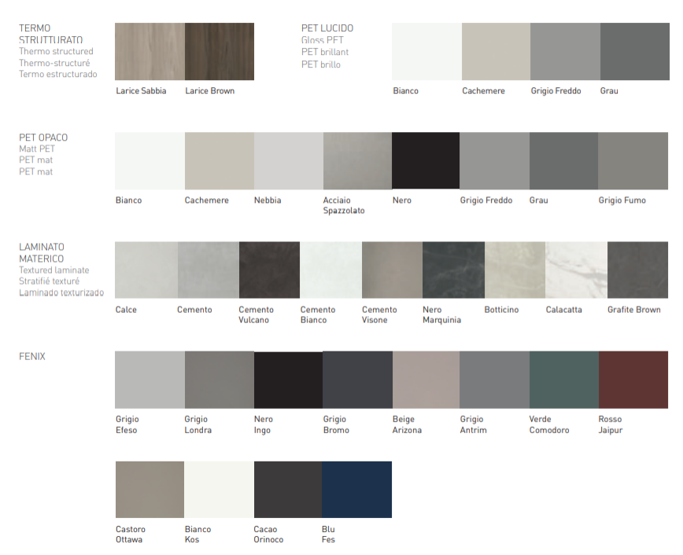Viewport: 683px width, 555px height.
Task: Choose the Nero matt PET swatch
Action: 426,160
